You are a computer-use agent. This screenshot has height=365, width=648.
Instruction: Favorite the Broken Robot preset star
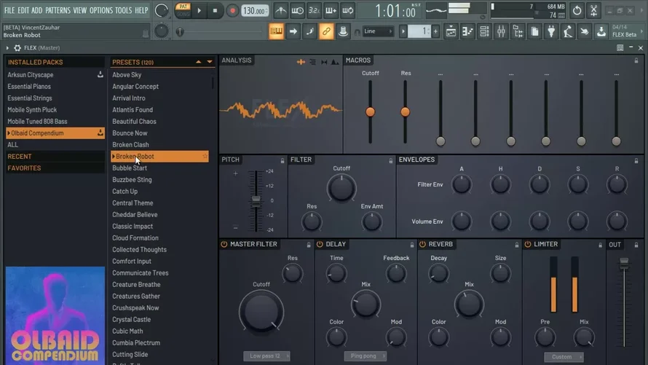pos(205,157)
